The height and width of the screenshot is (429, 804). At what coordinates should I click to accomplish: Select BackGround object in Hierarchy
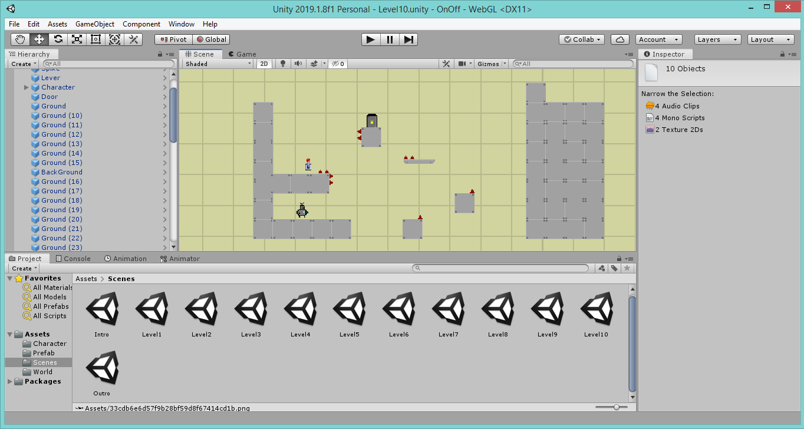tap(62, 172)
